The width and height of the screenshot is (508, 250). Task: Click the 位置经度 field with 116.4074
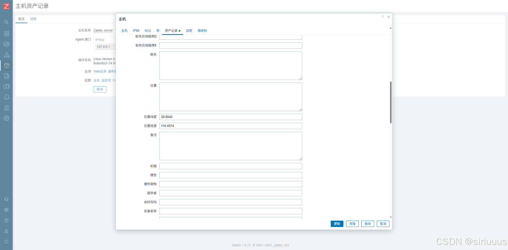(231, 126)
